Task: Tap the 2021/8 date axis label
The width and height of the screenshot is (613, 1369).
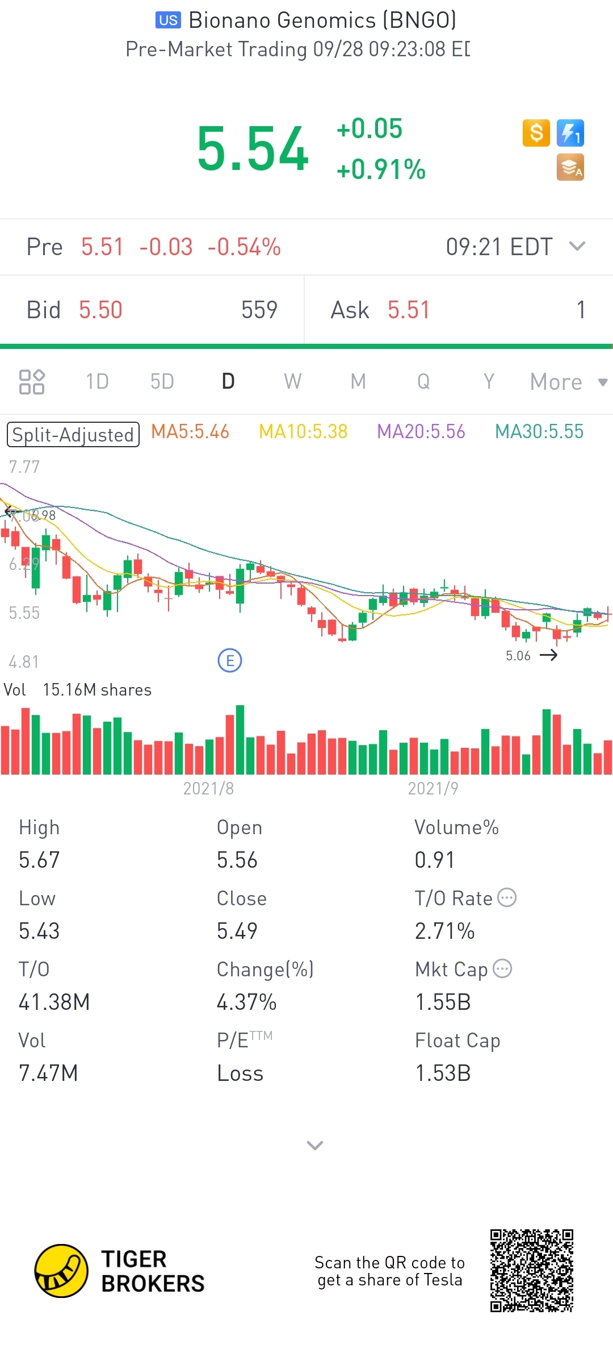Action: click(x=208, y=788)
